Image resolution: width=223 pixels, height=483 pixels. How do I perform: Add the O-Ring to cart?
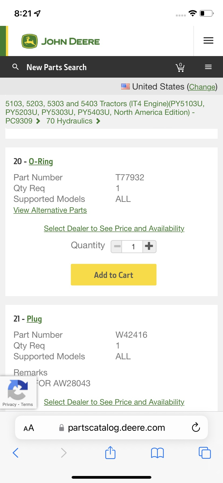tap(113, 275)
